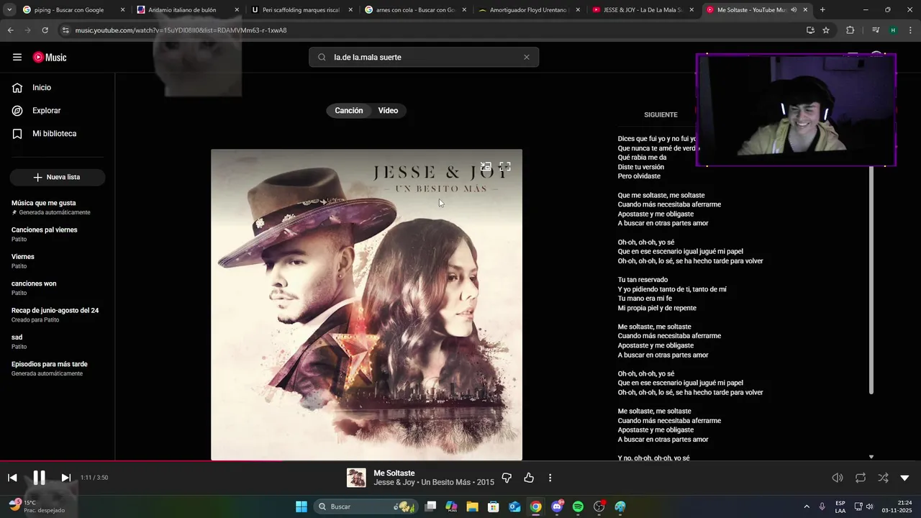
Task: Open Chrome three-dot menu
Action: click(910, 30)
